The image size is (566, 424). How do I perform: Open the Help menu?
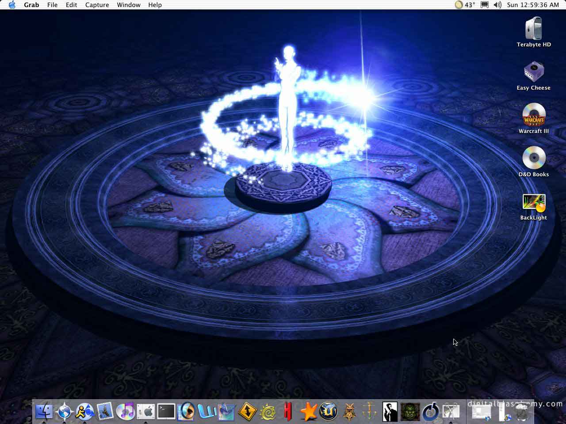click(x=155, y=5)
